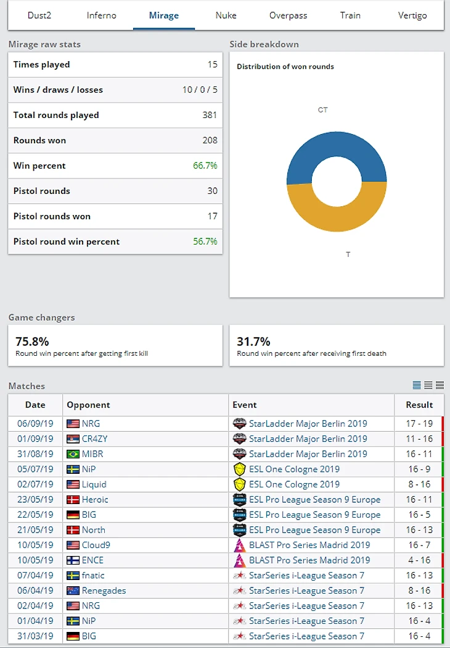Screen dimensions: 450x648
Task: Click ESL Pro League logo in BIG row
Action: tap(240, 515)
